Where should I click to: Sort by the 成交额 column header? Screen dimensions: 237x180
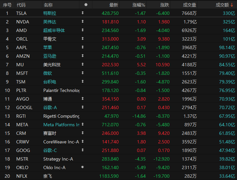point(222,5)
